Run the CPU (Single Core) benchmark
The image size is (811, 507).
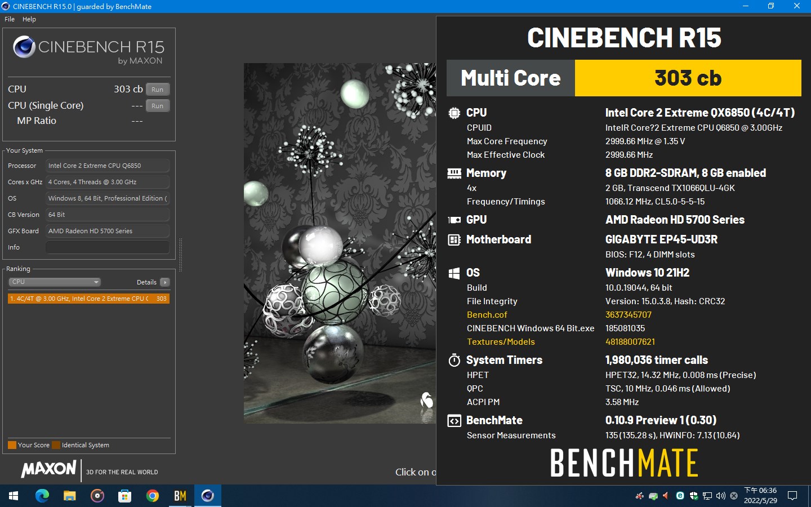pyautogui.click(x=158, y=106)
